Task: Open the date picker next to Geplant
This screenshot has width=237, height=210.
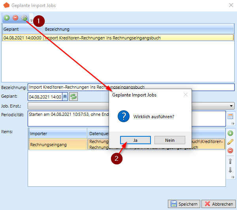Action: point(65,97)
